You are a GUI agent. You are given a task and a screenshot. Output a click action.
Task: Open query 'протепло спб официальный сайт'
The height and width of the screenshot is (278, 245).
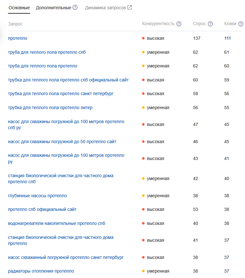[x=42, y=209]
